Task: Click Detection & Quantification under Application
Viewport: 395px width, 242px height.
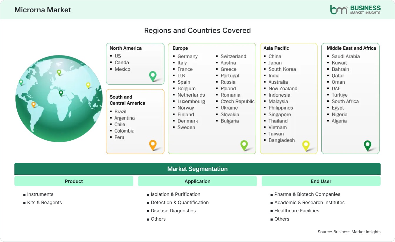Action: point(180,202)
